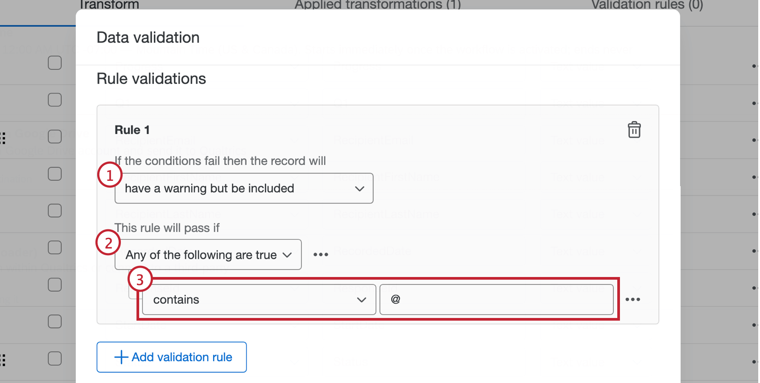This screenshot has height=383, width=760.
Task: Toggle the first checkbox in left column
Action: [x=55, y=63]
